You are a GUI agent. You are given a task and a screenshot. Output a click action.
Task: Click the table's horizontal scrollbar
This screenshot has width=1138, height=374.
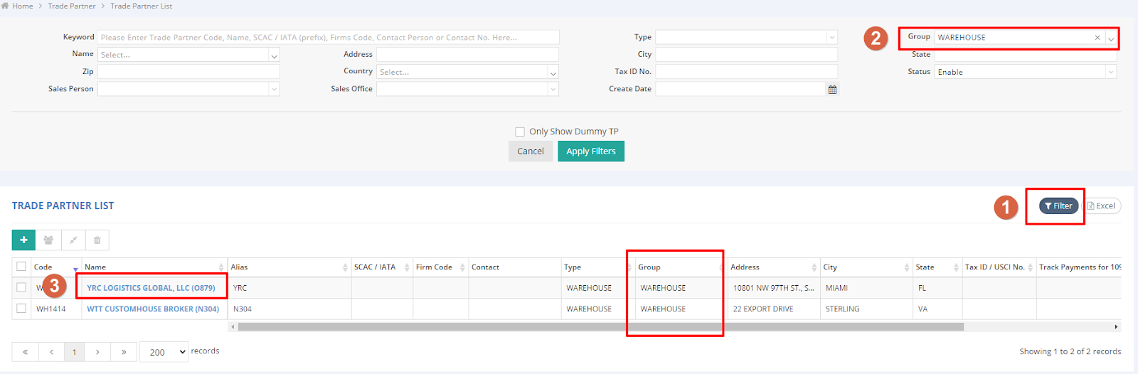click(600, 327)
